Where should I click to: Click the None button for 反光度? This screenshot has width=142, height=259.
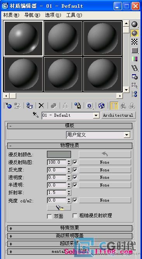pos(105,170)
